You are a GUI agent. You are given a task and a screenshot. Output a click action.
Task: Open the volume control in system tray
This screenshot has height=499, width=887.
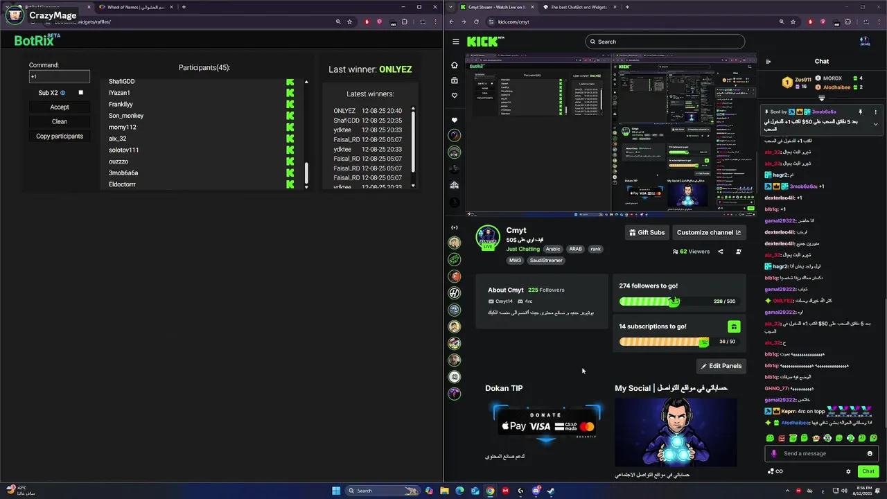tap(844, 491)
